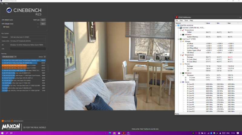Start the CPU Multi Core benchmark

click(43, 20)
